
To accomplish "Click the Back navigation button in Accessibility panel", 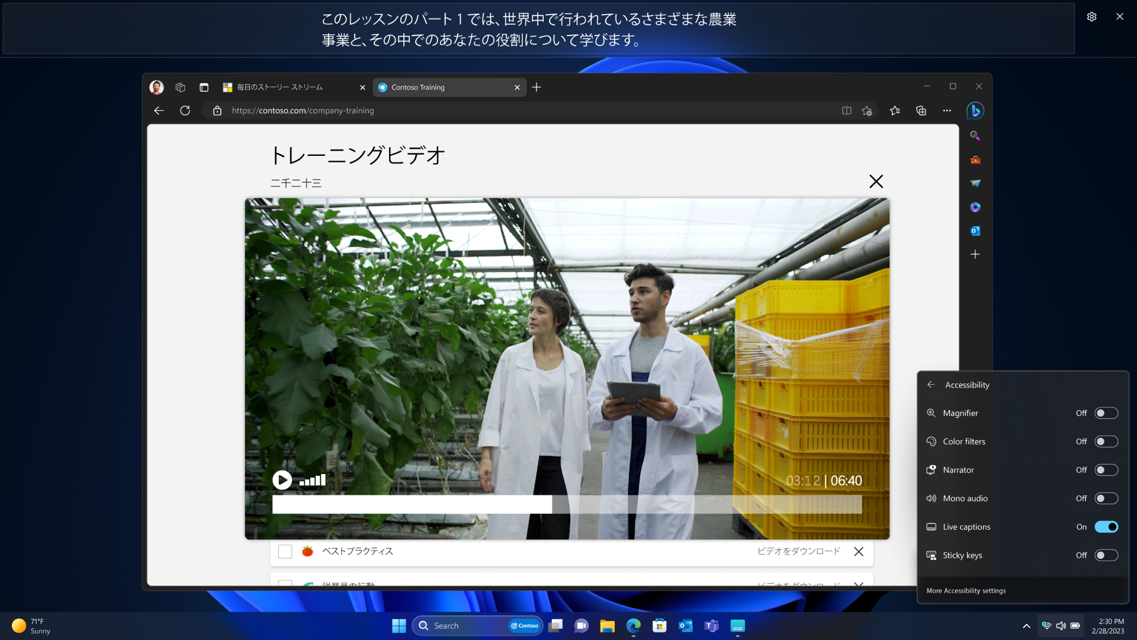I will tap(931, 385).
